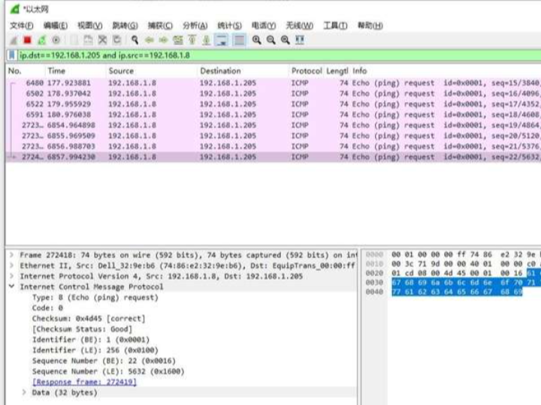Collapse the Internet Control Message Protocol section

[x=11, y=287]
